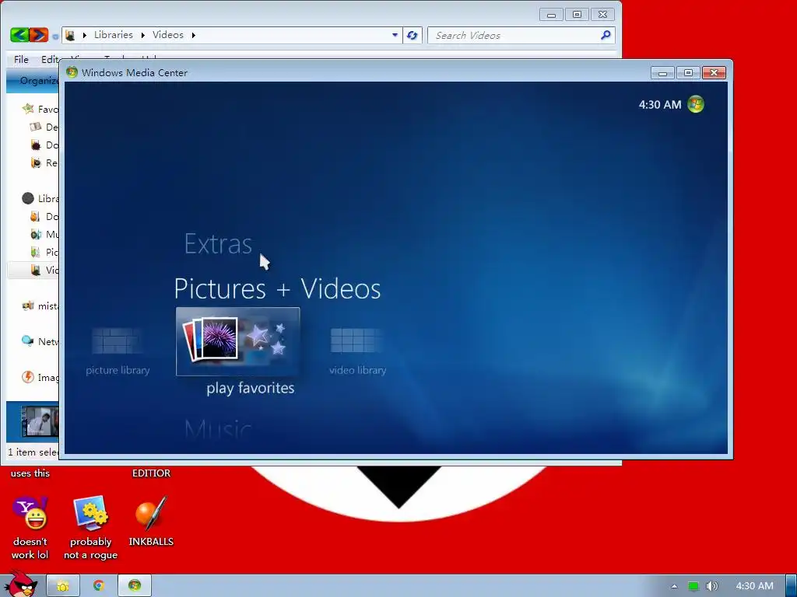The image size is (797, 597).
Task: Click the Explorer orange forward arrow
Action: (x=39, y=34)
